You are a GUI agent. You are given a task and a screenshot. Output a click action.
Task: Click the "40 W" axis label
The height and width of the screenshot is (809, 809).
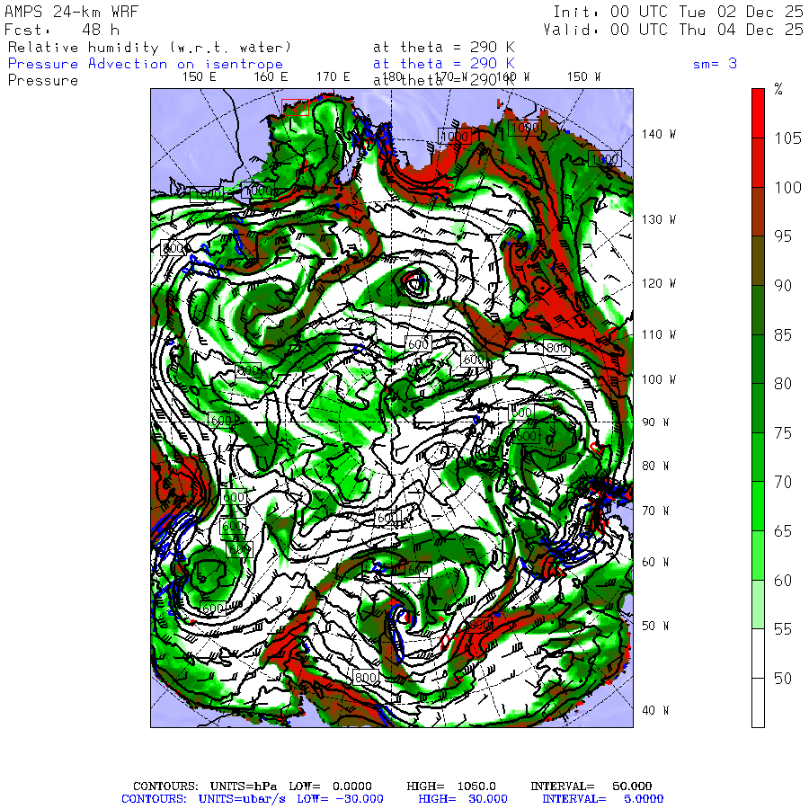coord(655,710)
